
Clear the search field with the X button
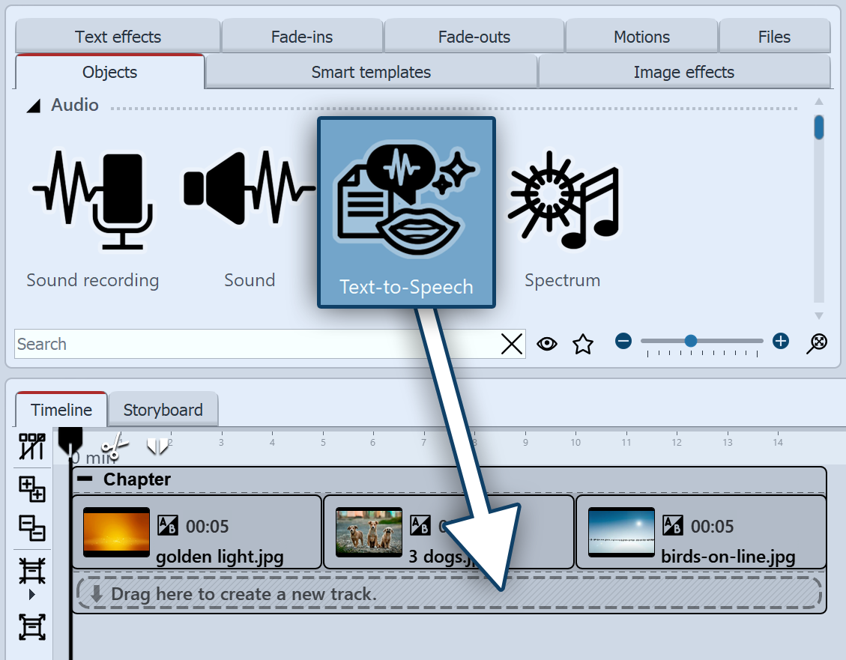[512, 344]
